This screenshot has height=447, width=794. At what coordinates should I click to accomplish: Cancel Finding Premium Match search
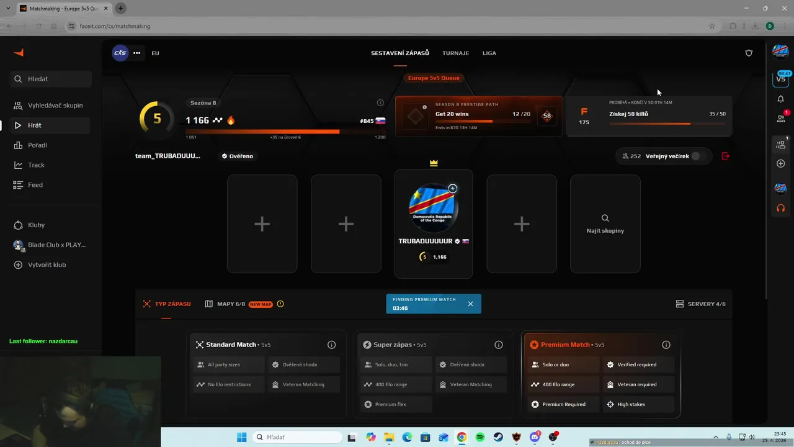(470, 304)
